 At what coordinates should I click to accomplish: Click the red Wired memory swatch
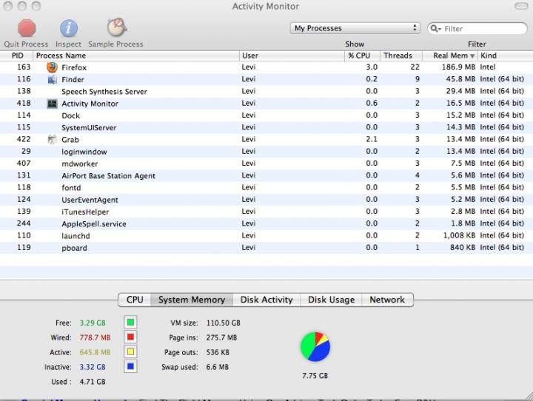[x=130, y=337]
